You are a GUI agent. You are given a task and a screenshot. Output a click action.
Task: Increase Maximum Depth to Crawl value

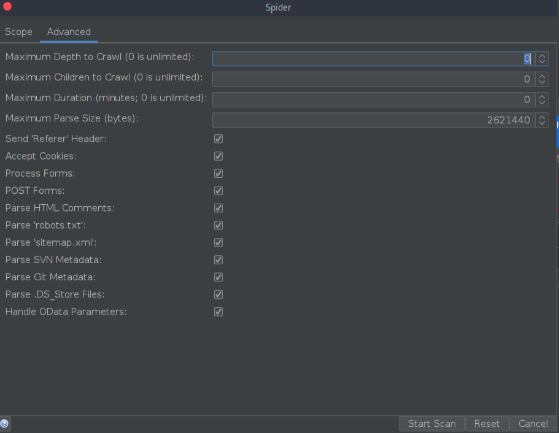tap(542, 56)
